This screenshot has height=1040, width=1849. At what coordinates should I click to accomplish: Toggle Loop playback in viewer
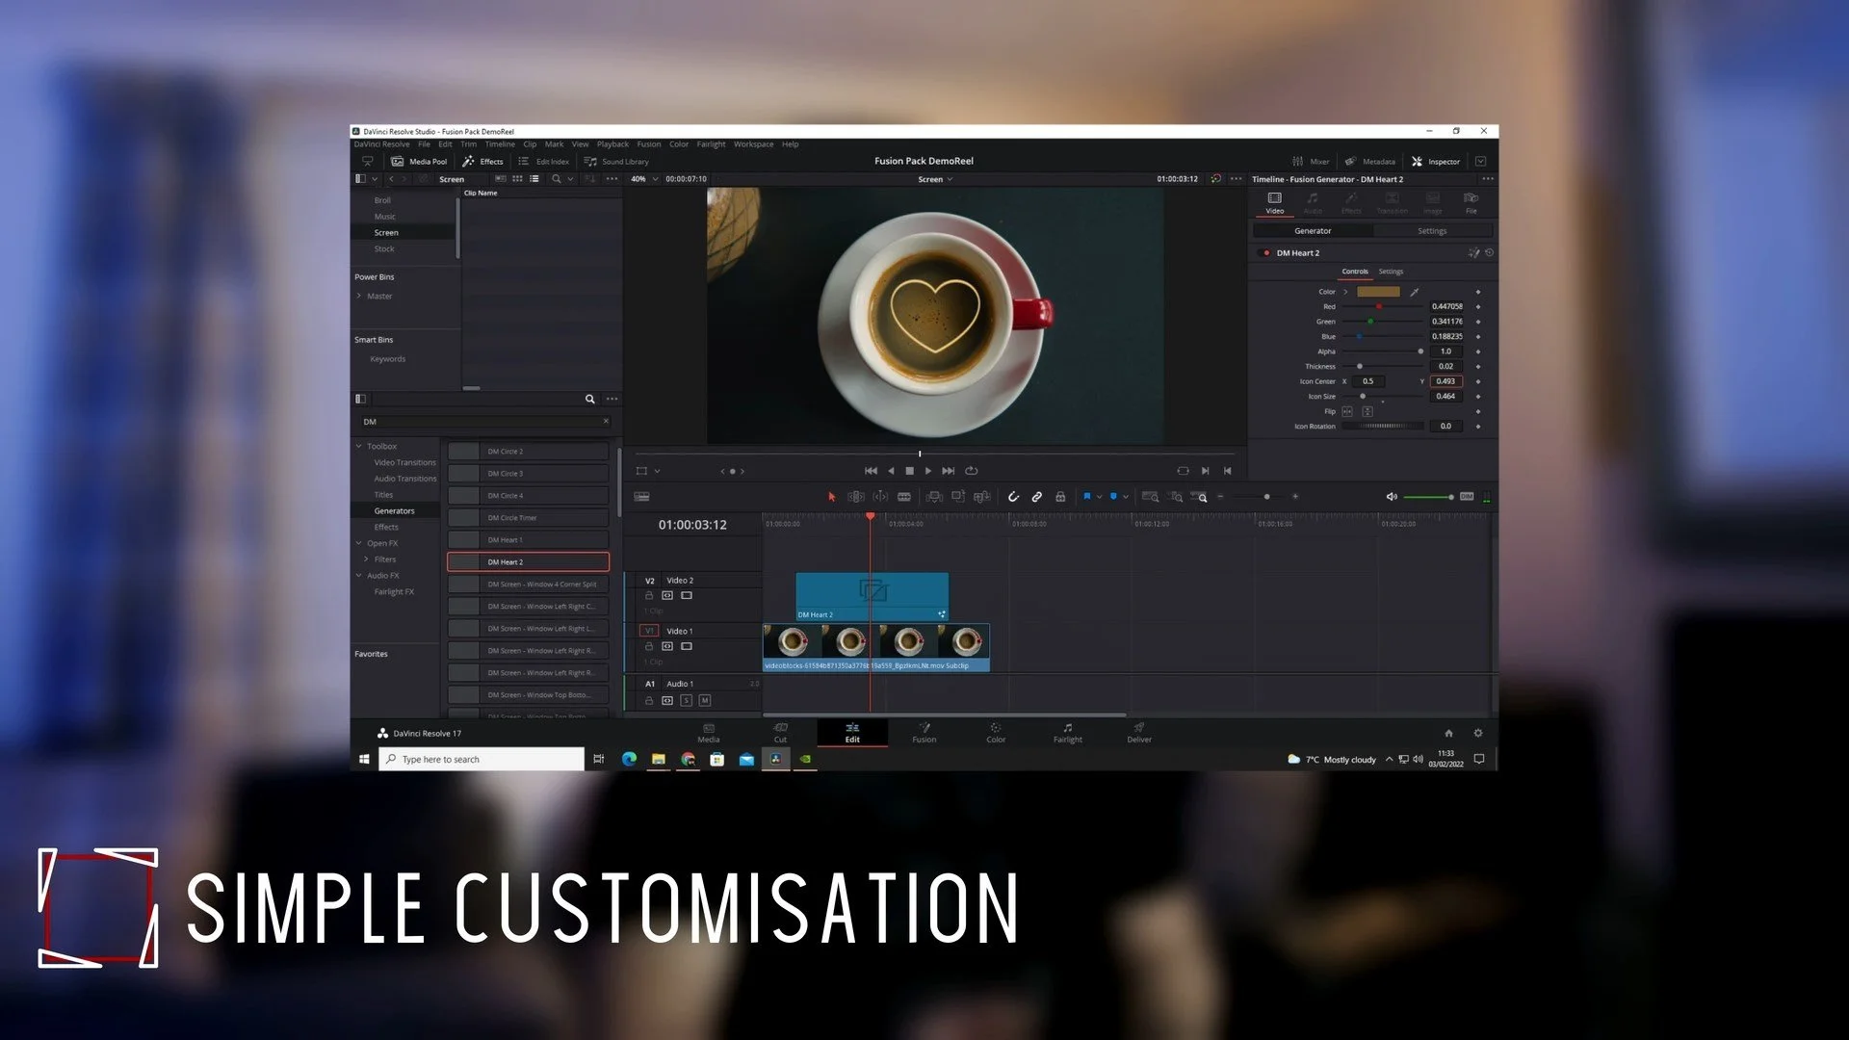coord(972,471)
